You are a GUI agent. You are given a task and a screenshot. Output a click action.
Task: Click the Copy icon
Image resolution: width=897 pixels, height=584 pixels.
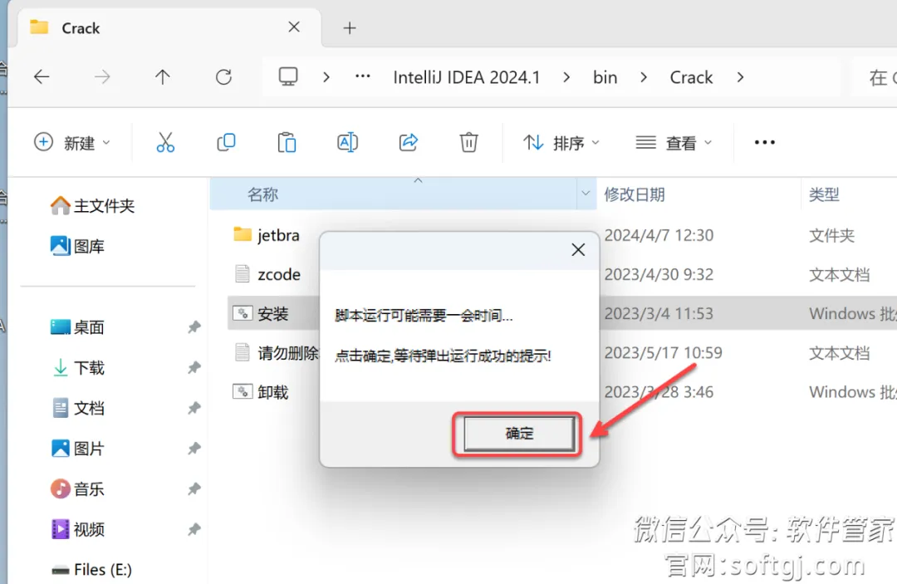[226, 142]
